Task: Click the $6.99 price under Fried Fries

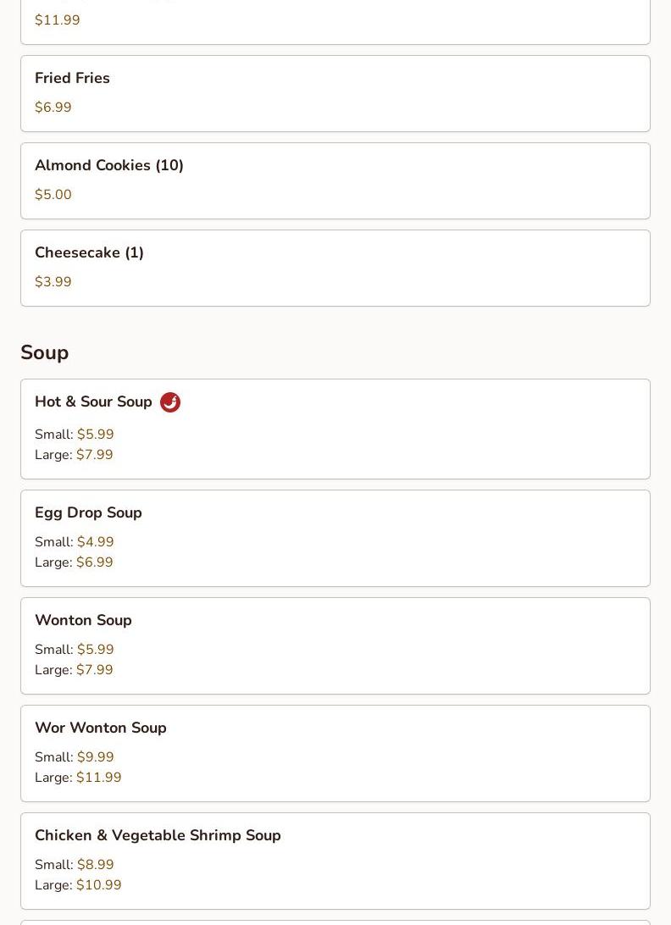Action: (x=53, y=108)
